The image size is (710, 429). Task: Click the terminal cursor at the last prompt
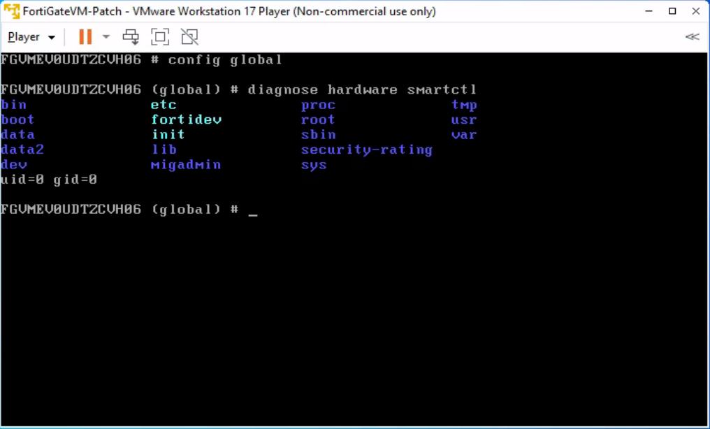[253, 210]
